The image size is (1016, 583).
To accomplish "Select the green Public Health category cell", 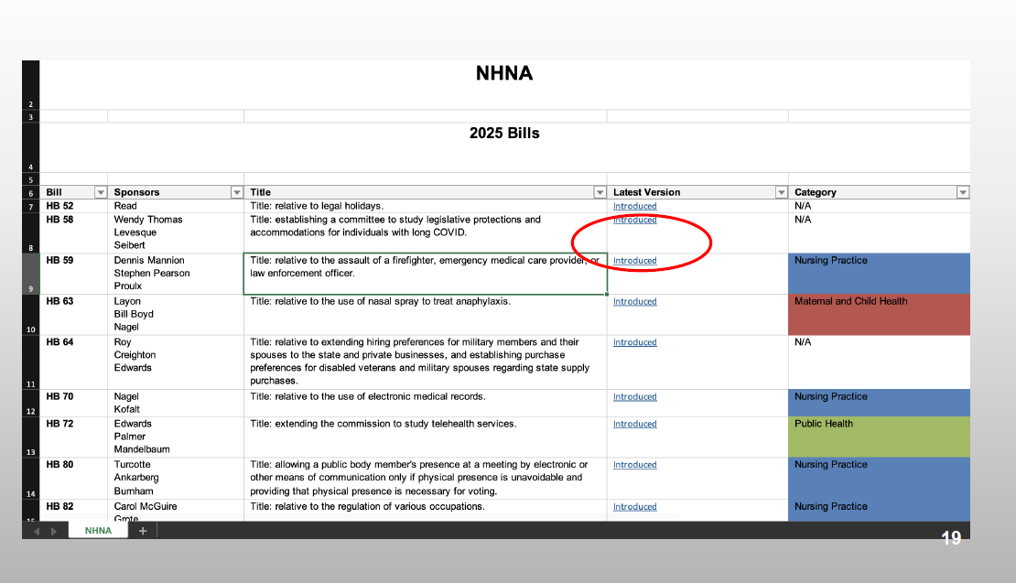I will point(878,437).
